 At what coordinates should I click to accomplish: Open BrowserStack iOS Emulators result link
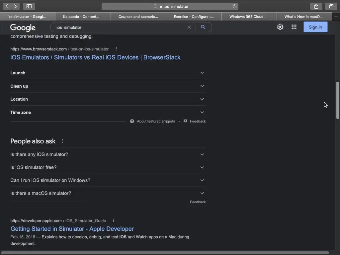[95, 57]
